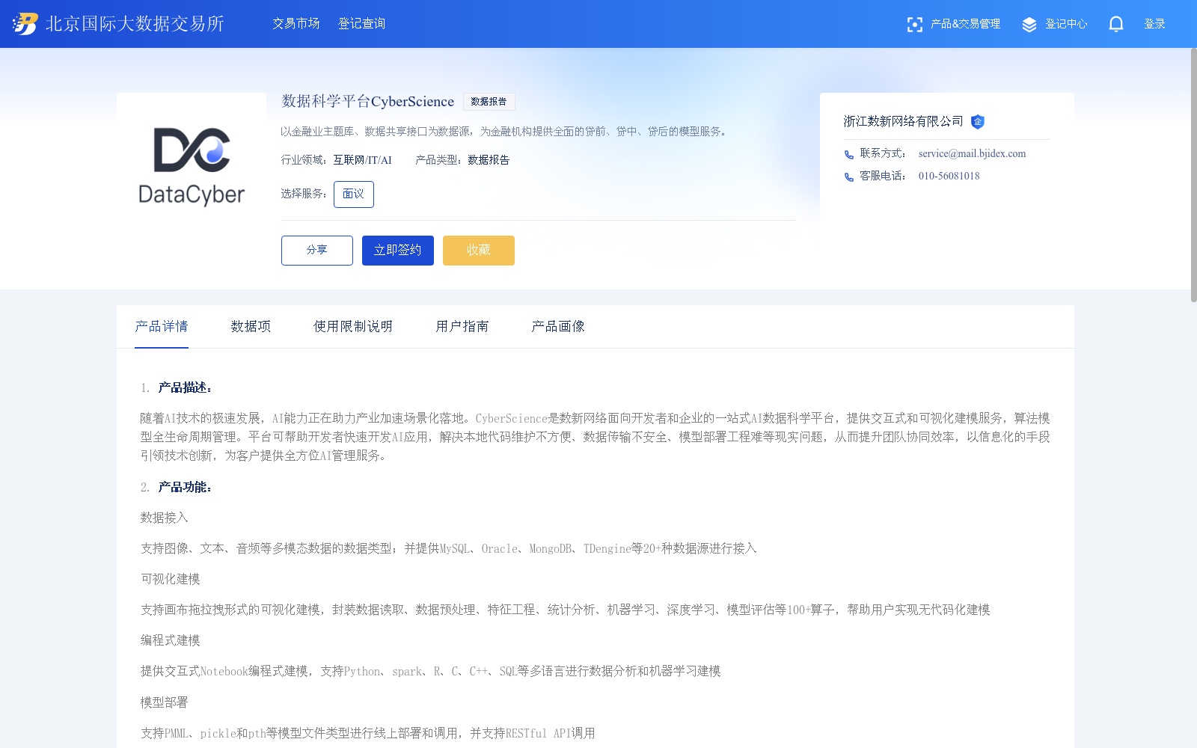Click the page's vertical scrollbar
This screenshot has height=748, width=1197.
(1193, 176)
